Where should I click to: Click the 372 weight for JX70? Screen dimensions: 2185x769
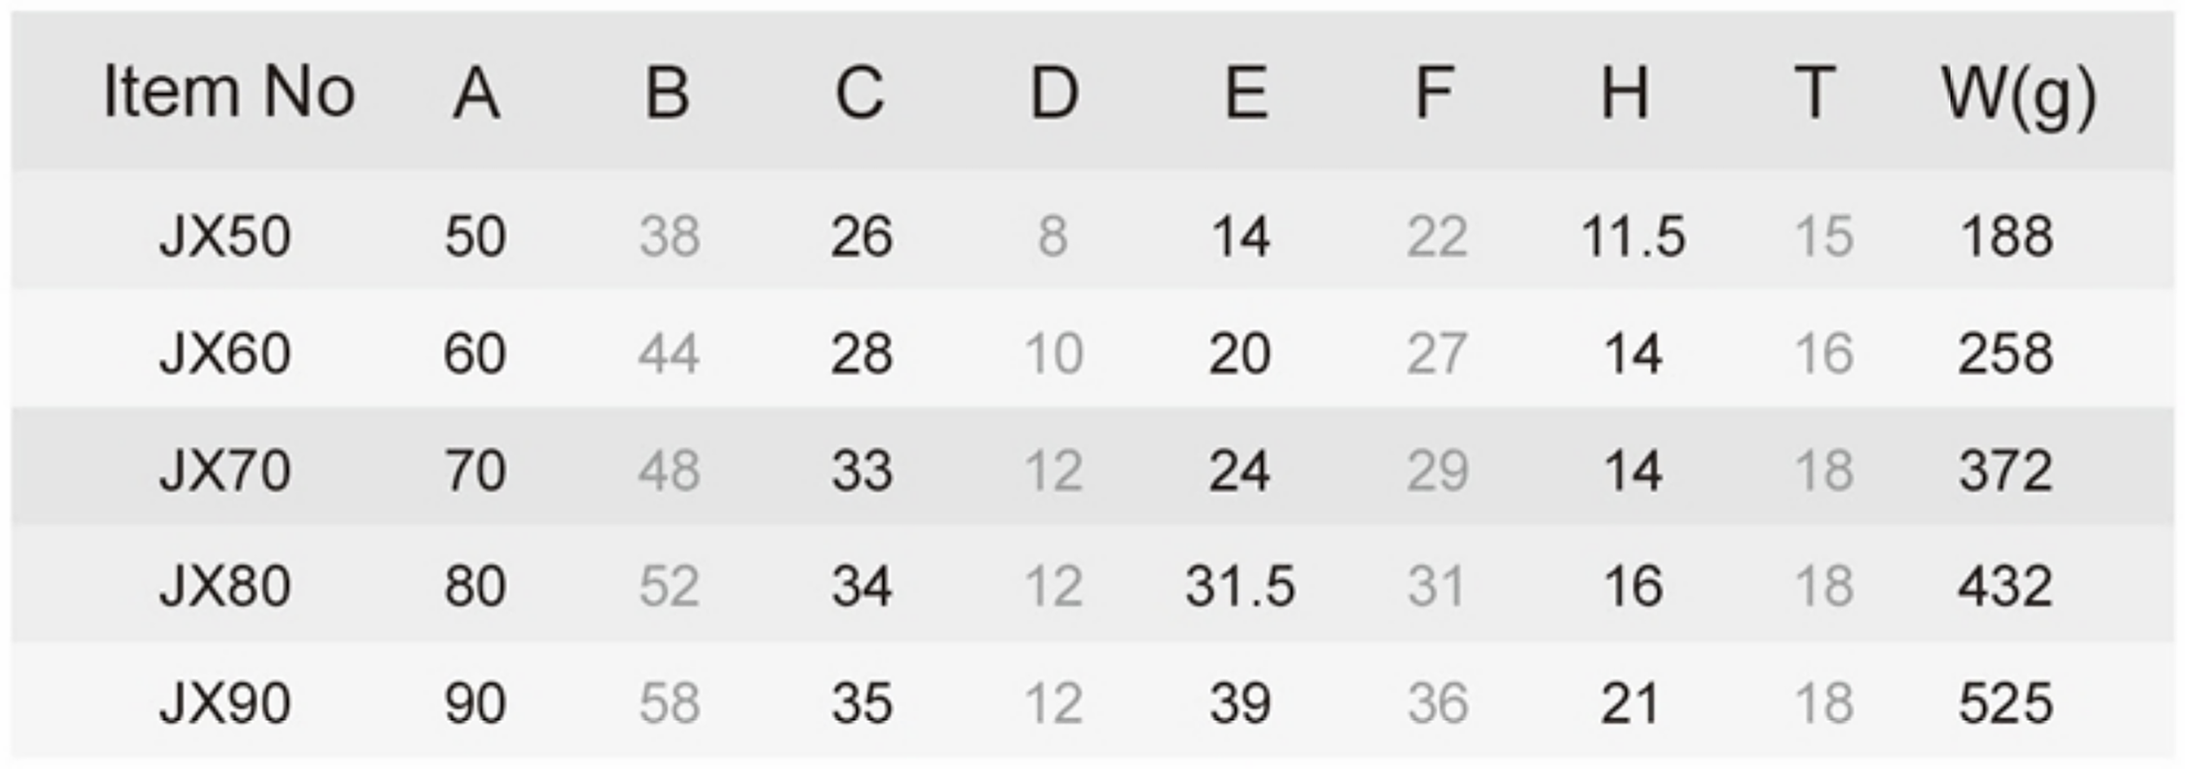[2006, 471]
